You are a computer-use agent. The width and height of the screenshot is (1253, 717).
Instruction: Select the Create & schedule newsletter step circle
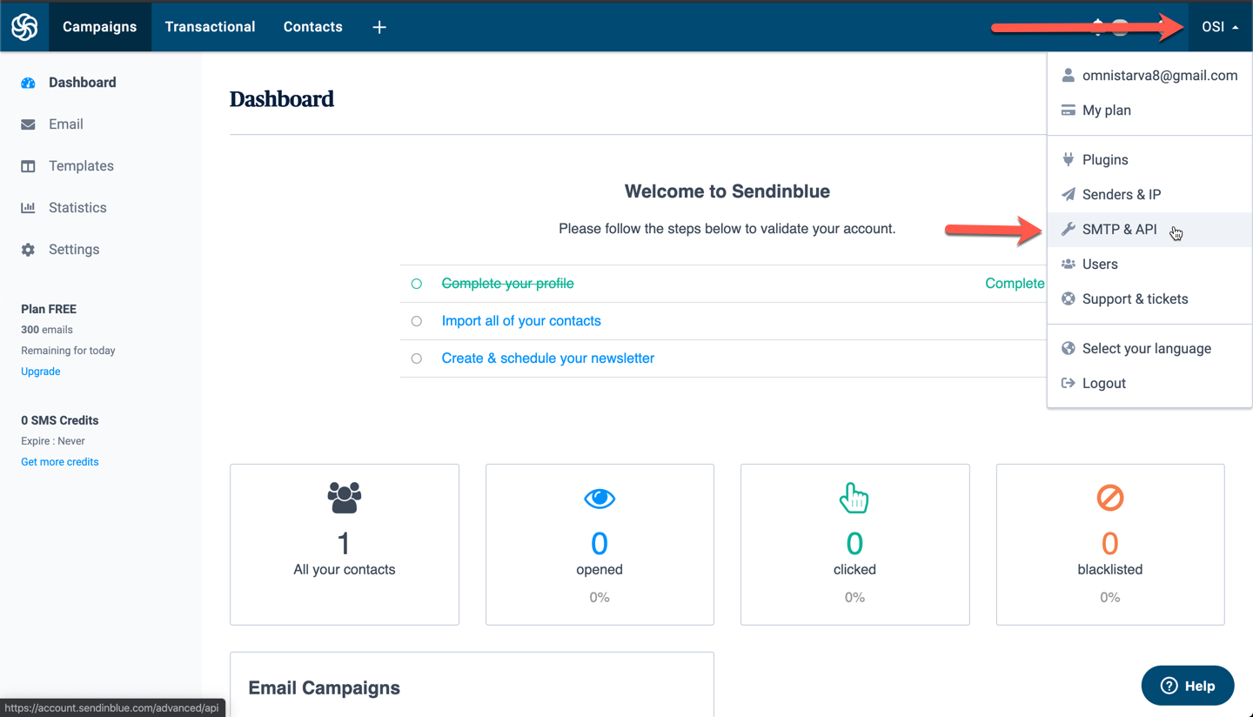click(x=417, y=358)
